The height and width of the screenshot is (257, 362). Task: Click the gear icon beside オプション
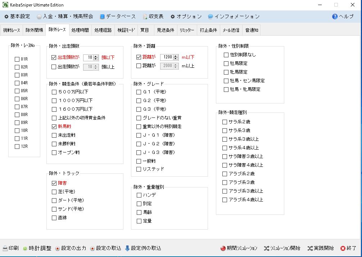[x=173, y=17]
